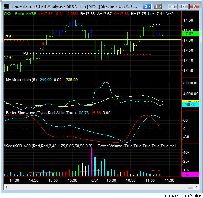
Task: Click the Lo=17.41 value in status line
Action: pyautogui.click(x=156, y=14)
